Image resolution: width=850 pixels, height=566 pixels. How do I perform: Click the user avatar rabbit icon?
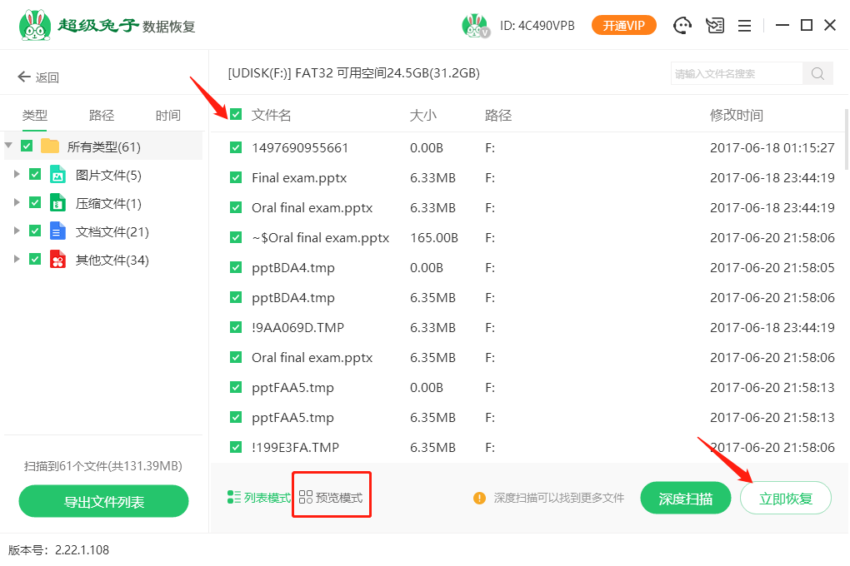point(474,26)
